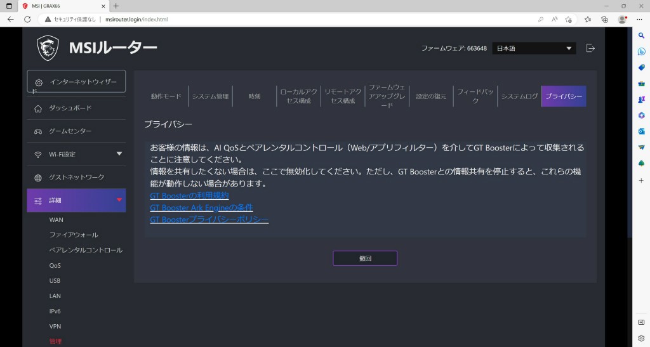Click the MSI dragon shield logo
The height and width of the screenshot is (347, 650).
click(x=48, y=48)
